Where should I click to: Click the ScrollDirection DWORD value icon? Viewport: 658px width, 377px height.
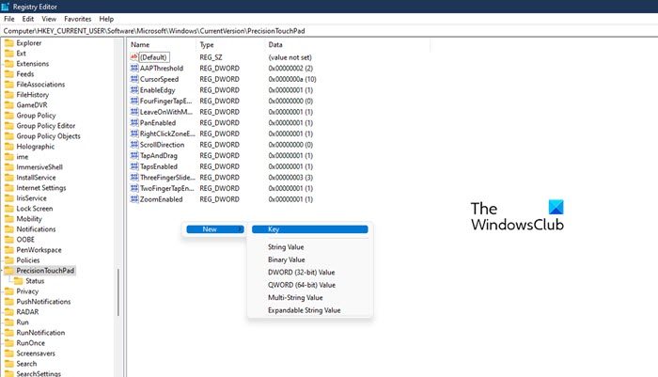coord(134,145)
